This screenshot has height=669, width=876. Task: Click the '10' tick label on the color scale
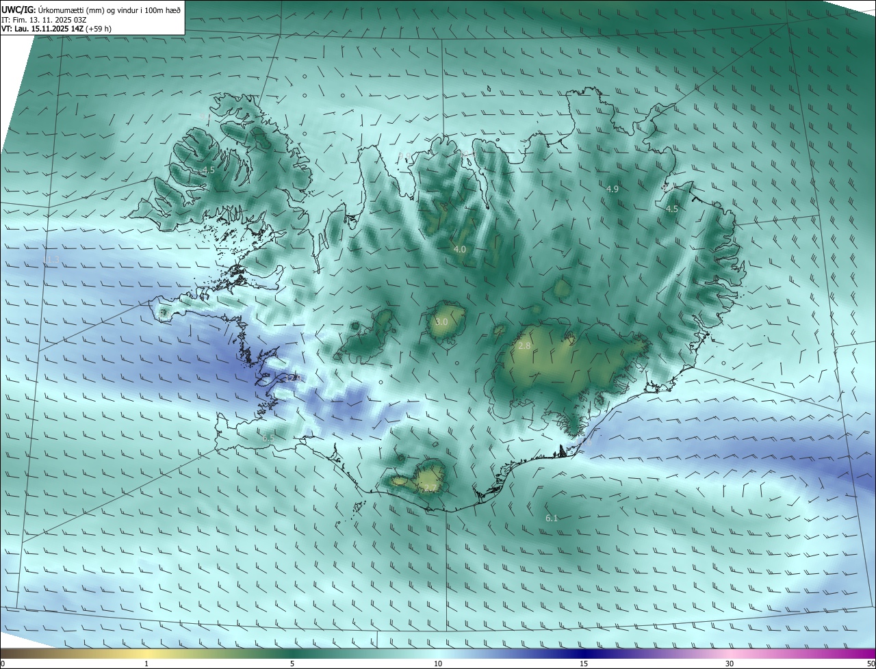438,664
